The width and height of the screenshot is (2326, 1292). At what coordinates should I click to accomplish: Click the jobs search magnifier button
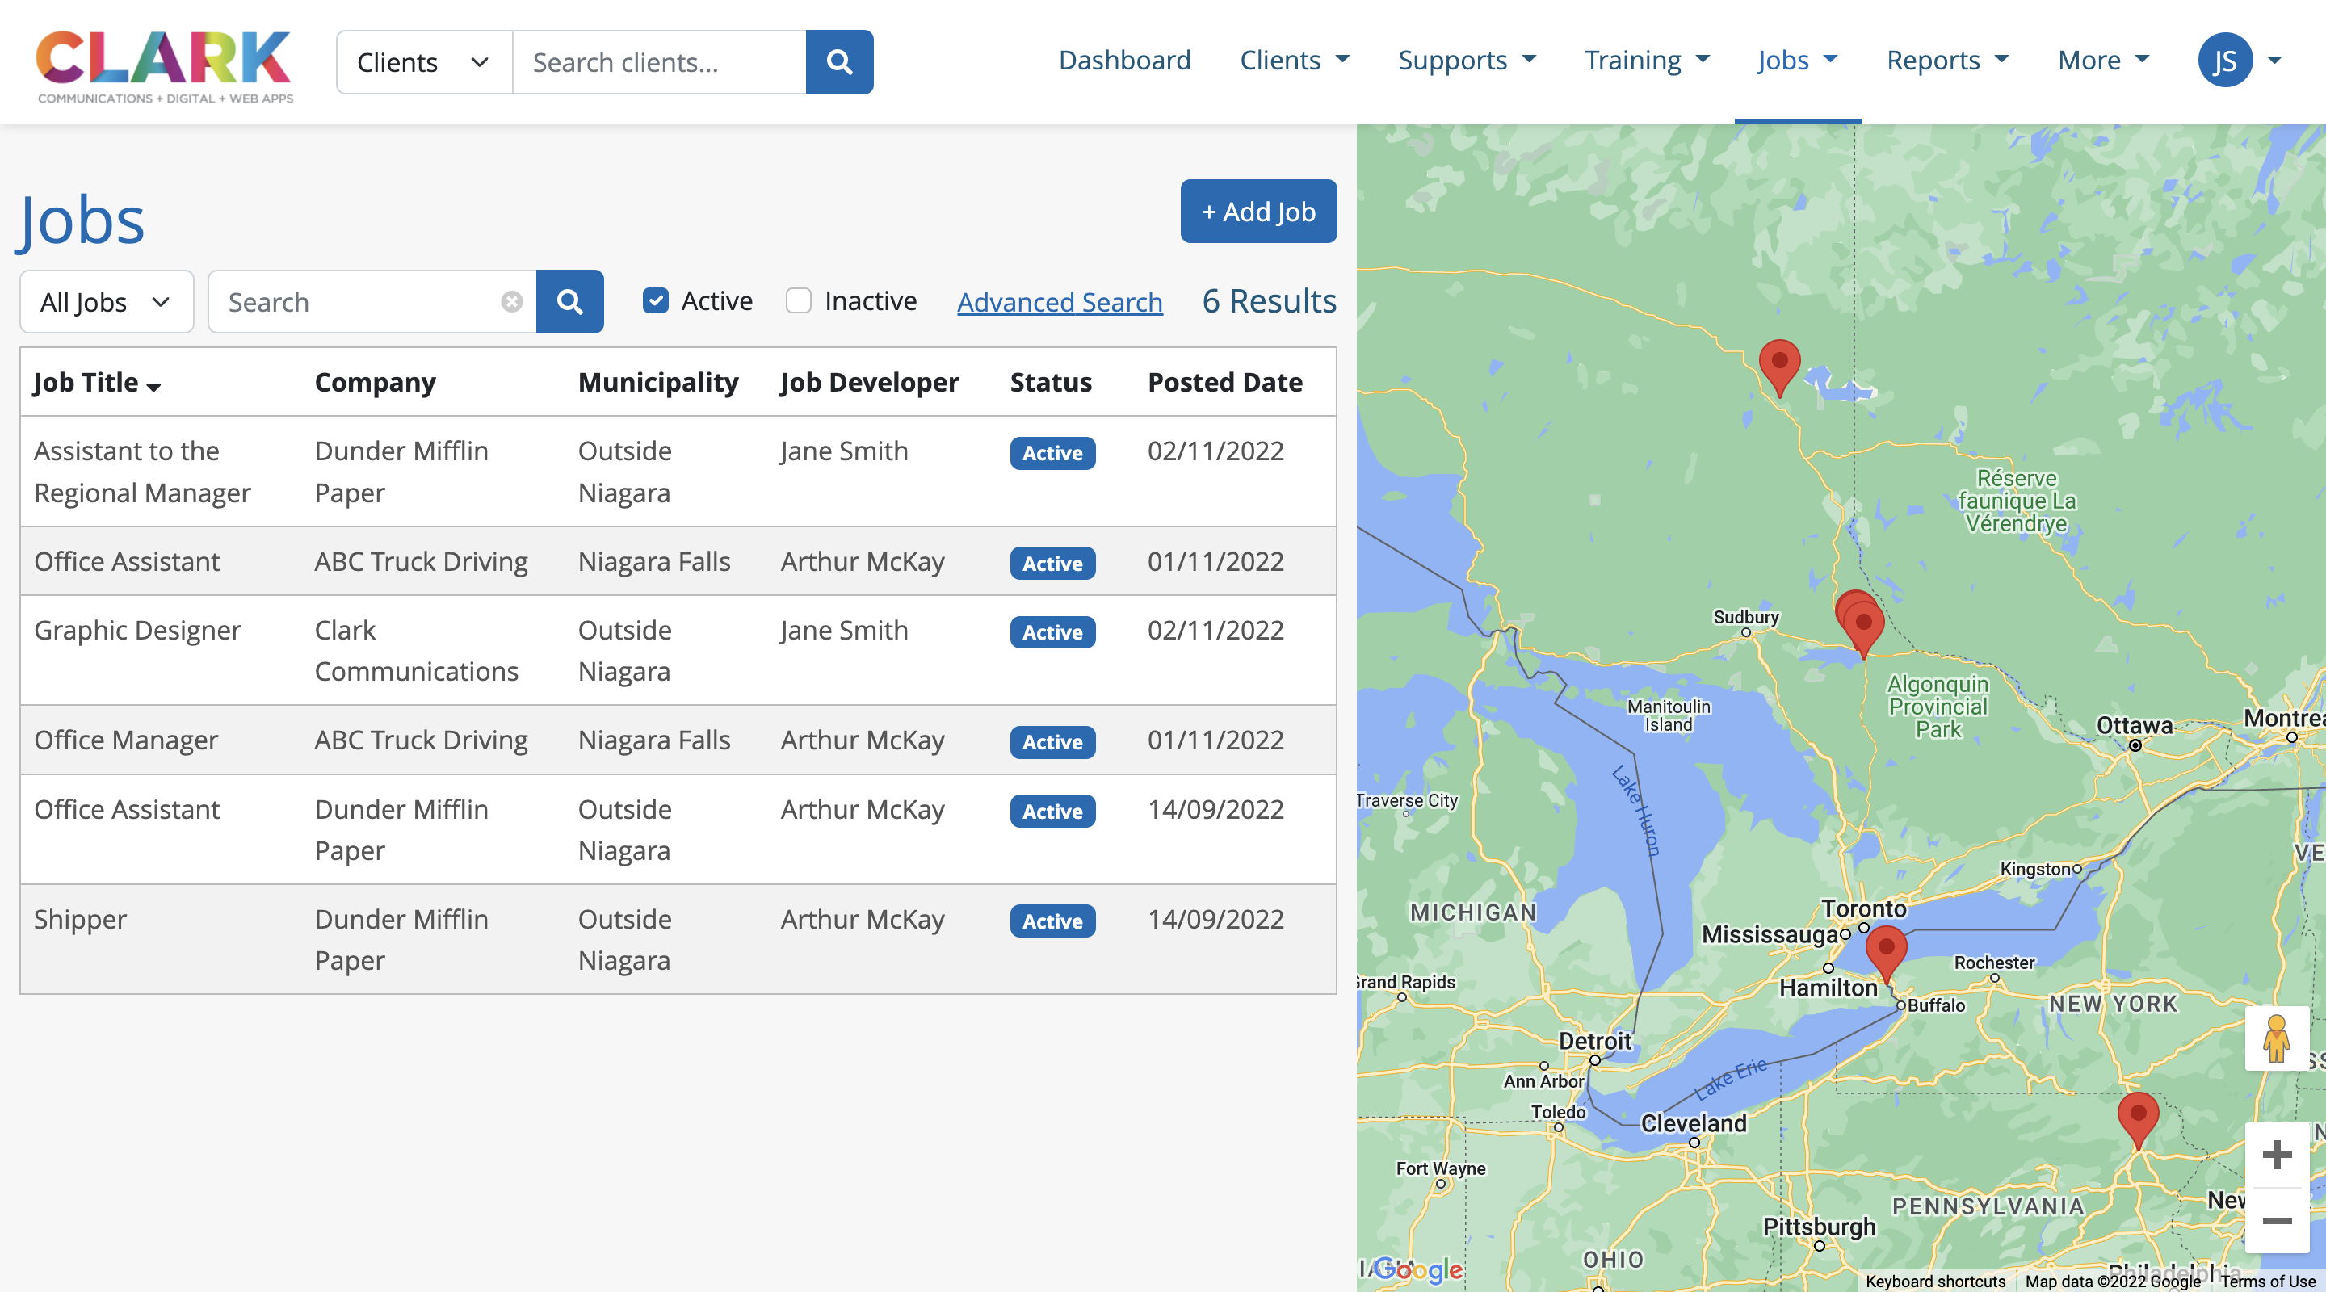coord(569,301)
